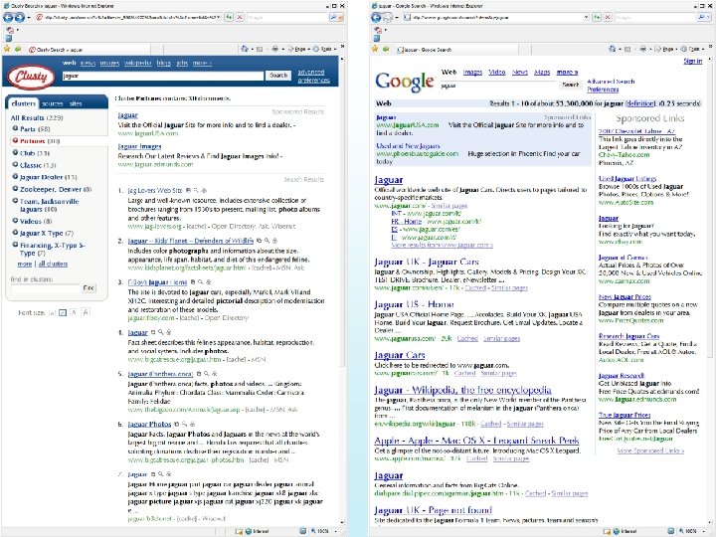
Task: Switch to the sites tab in Clusty
Action: point(76,103)
